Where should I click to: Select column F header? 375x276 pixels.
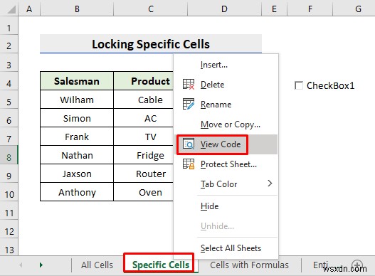pos(310,9)
